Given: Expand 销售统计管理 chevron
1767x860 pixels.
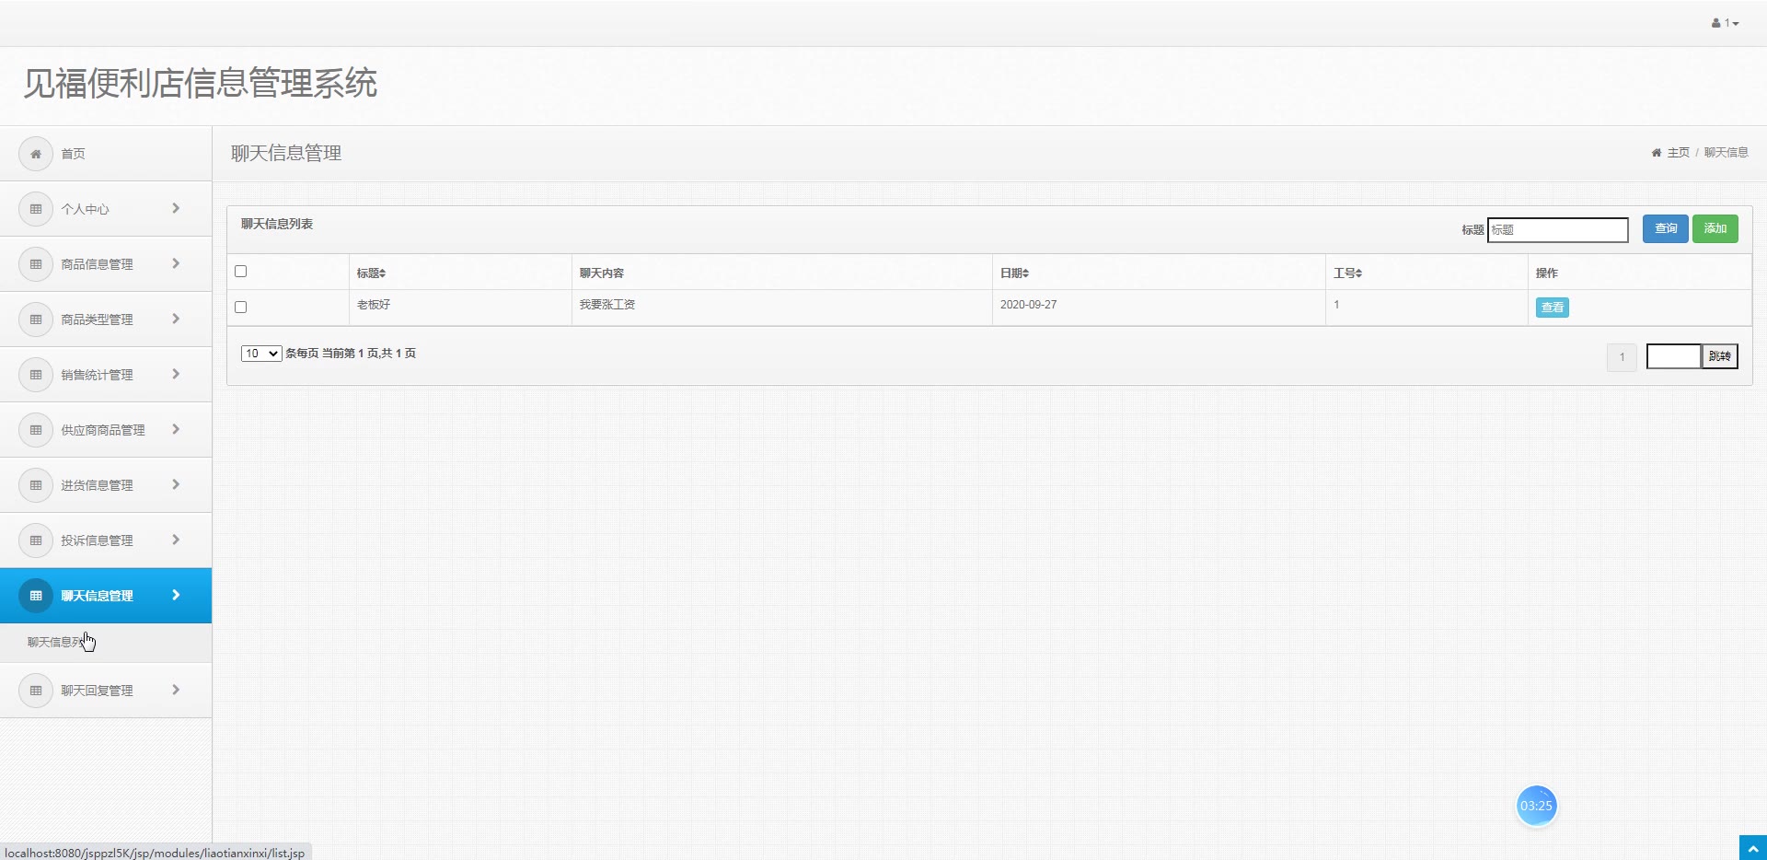Looking at the screenshot, I should tap(176, 375).
